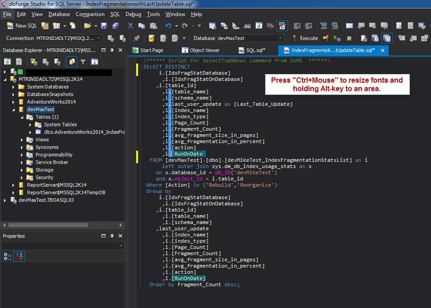The height and width of the screenshot is (308, 431).
Task: Close the IndexFragmentati...tUpdateTable.sql* tab
Action: (382, 50)
